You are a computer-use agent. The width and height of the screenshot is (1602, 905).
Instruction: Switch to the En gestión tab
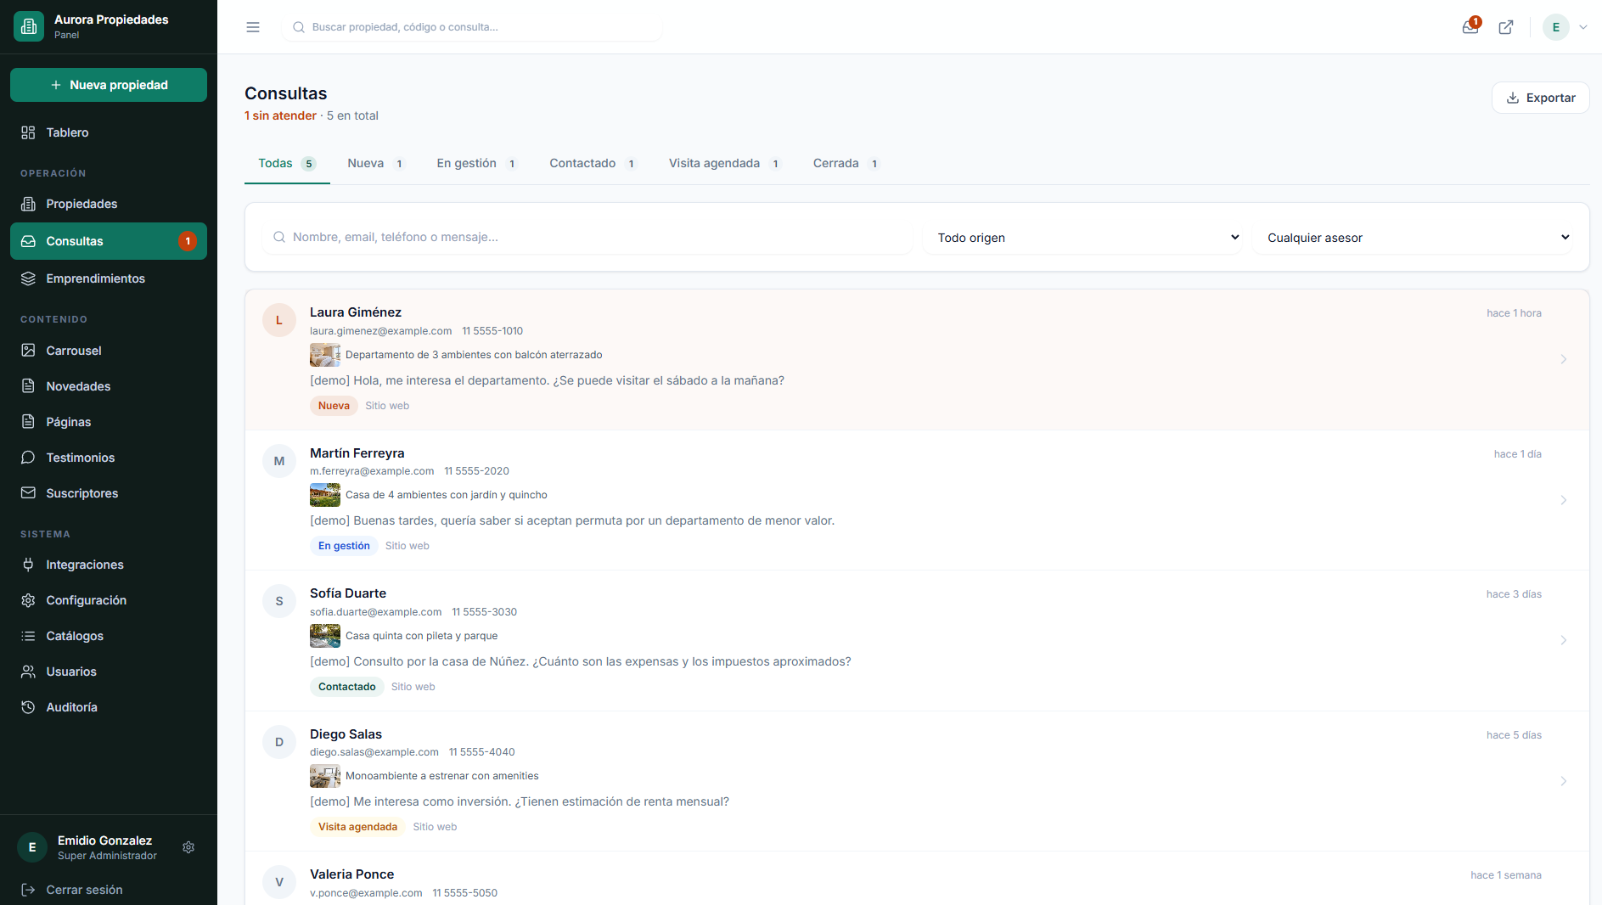[x=477, y=163]
